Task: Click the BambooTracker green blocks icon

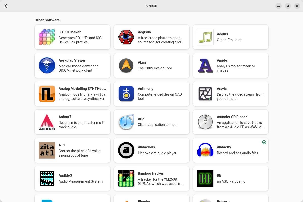Action: click(126, 179)
